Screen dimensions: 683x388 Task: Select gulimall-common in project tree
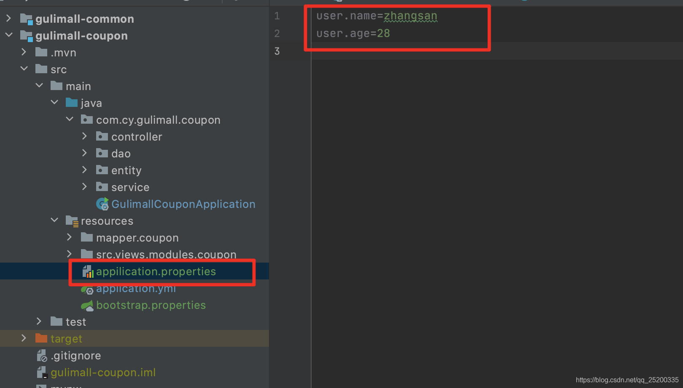(85, 19)
